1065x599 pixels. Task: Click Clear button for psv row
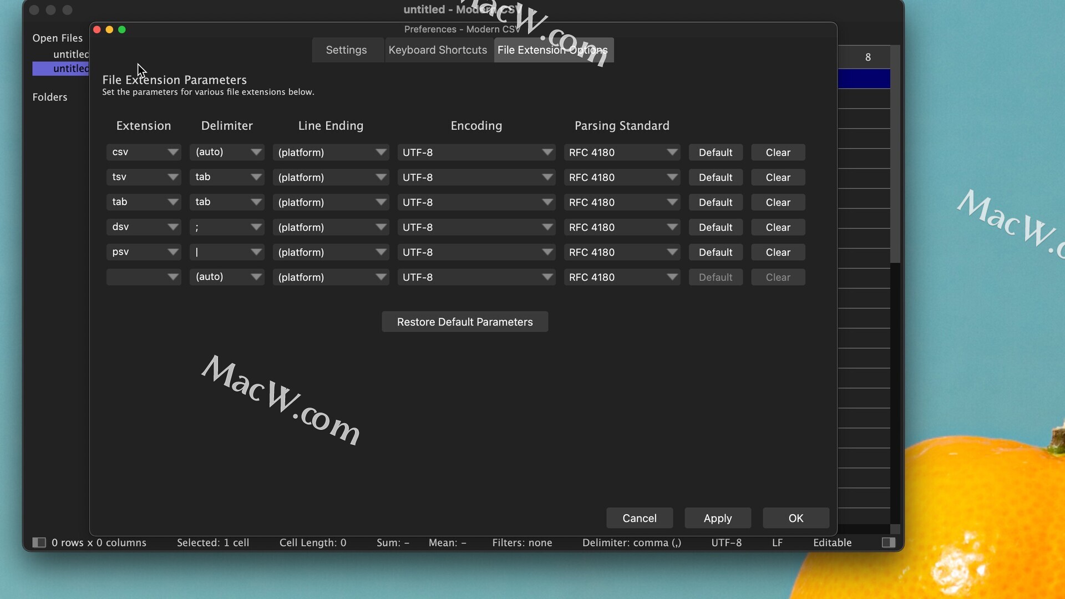[778, 252]
